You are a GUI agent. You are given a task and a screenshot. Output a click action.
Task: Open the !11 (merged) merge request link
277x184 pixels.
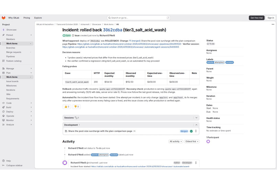[135, 41]
